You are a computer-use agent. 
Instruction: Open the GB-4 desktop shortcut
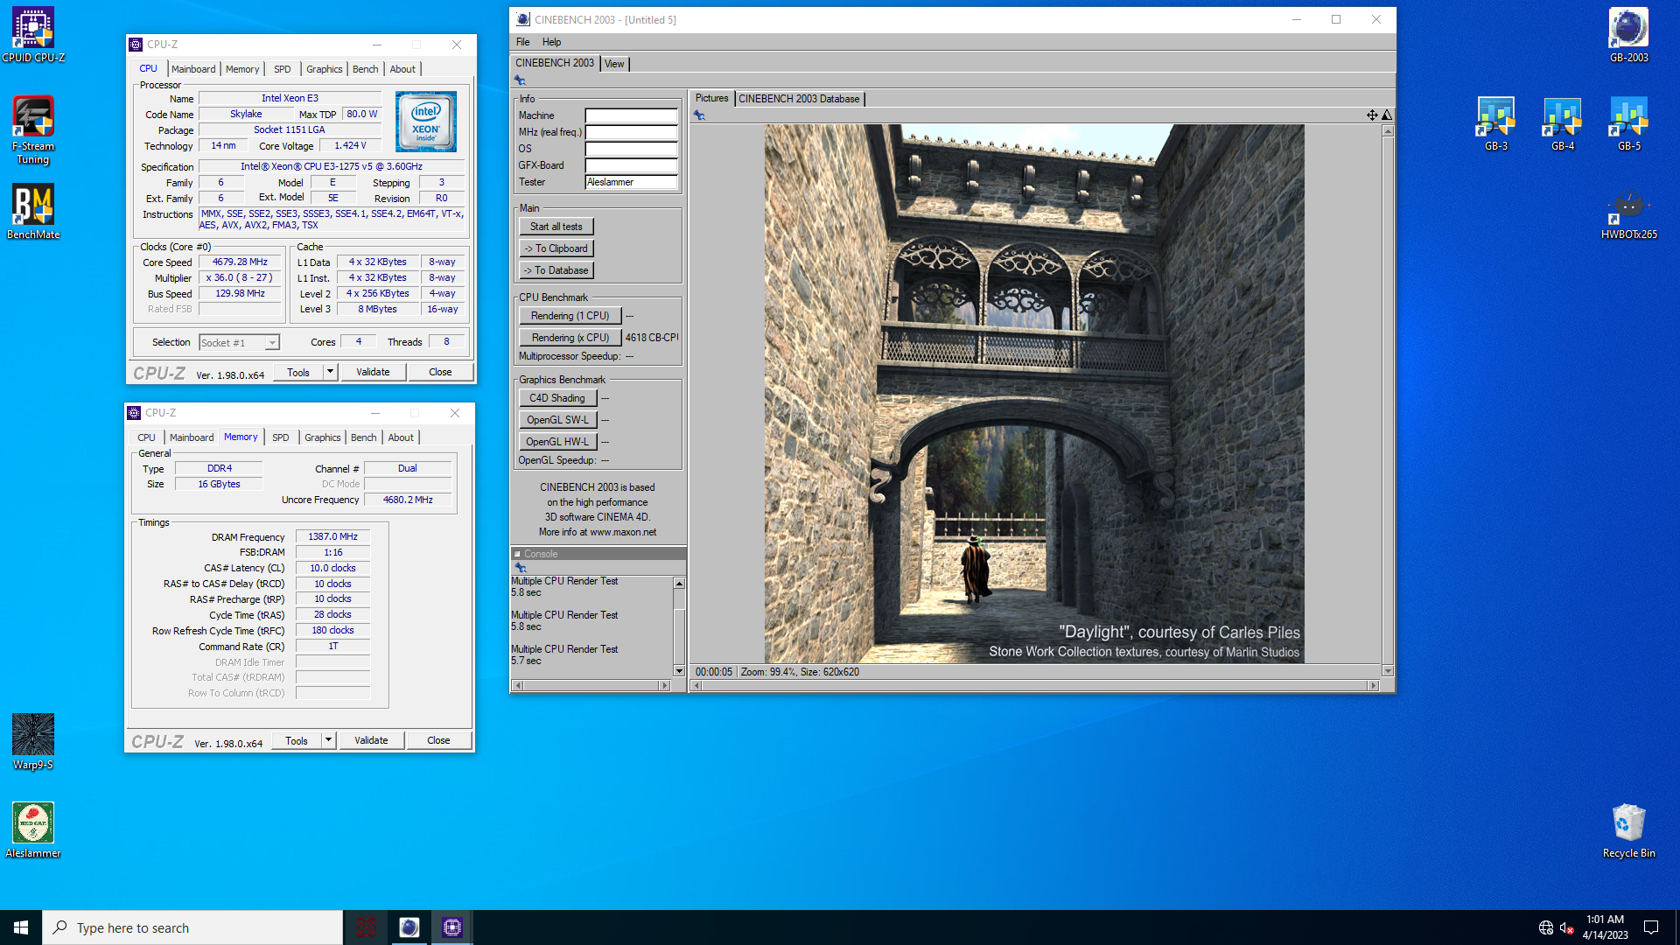[x=1563, y=123]
